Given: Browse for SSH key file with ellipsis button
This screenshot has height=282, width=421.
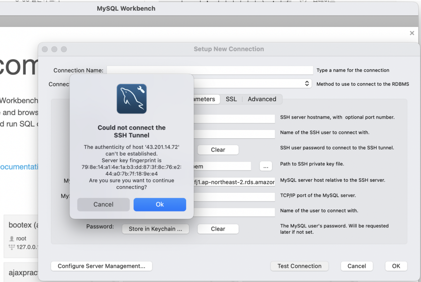Looking at the screenshot, I should pyautogui.click(x=266, y=167).
